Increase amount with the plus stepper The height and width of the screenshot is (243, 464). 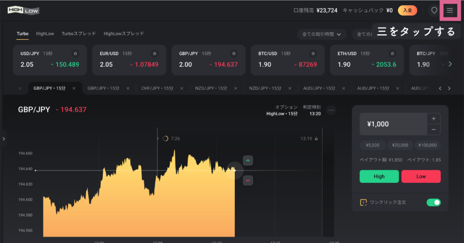[x=434, y=119]
